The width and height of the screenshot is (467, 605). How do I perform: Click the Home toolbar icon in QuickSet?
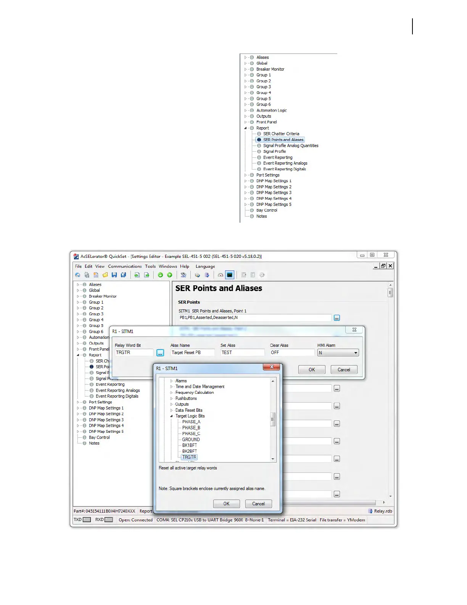tap(78, 275)
